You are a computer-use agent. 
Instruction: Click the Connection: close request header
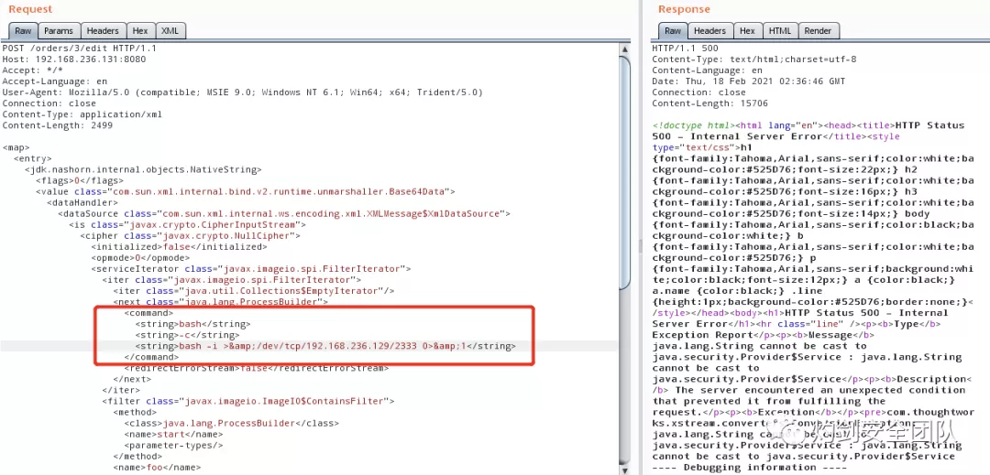tap(49, 103)
